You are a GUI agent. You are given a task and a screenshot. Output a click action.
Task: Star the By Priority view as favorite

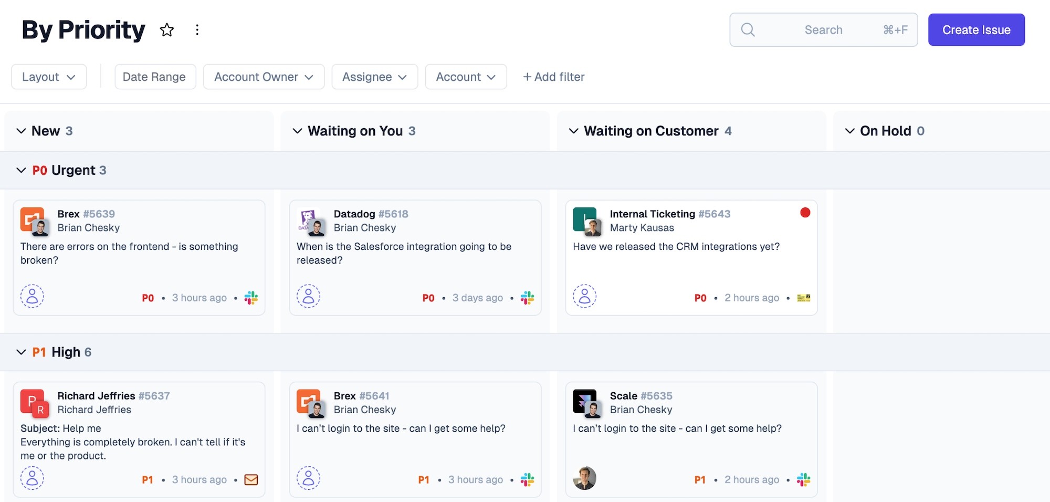167,30
